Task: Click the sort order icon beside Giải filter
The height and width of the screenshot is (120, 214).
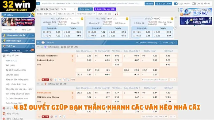Action: pyautogui.click(x=116, y=14)
